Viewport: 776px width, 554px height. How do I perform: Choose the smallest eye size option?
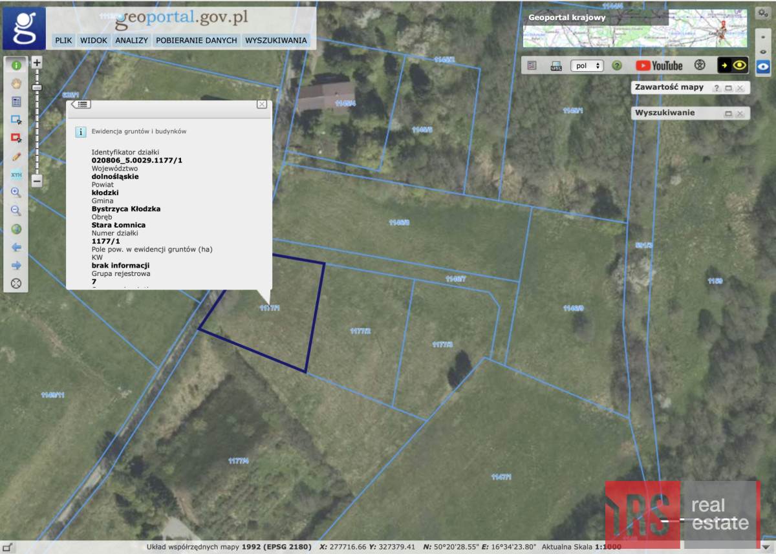tap(764, 37)
